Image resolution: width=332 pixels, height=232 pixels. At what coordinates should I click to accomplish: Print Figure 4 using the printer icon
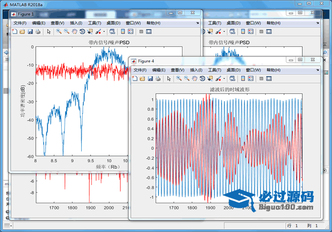coord(158,78)
